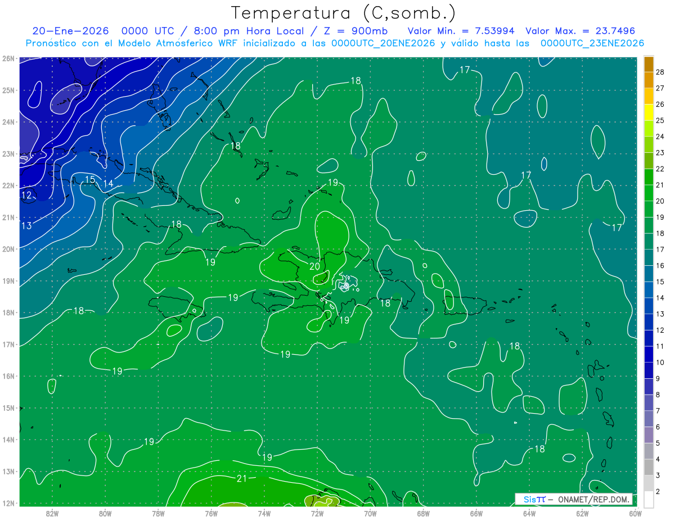The height and width of the screenshot is (521, 675).
Task: Click the '60W' longitude axis label
Action: 635,513
